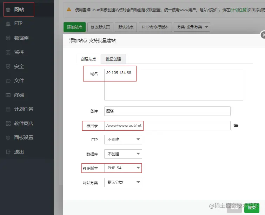265x215 pixels.
Task: Click the folder icon beside 文件
Action: click(8, 81)
